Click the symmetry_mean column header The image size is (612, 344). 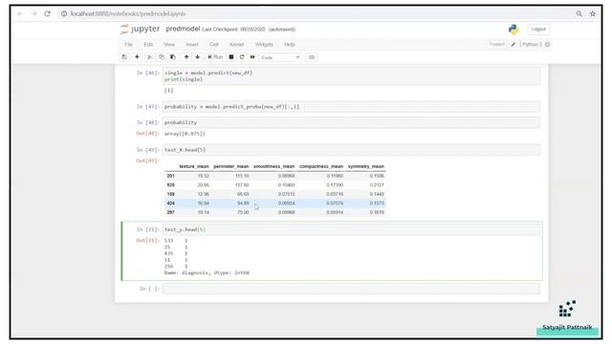(366, 166)
